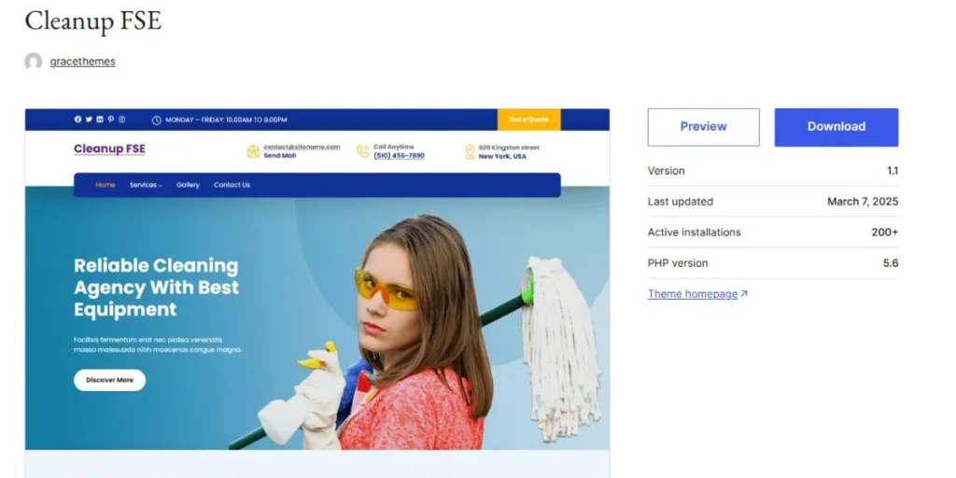
Task: Click the Pinterest icon in top bar
Action: click(x=111, y=119)
